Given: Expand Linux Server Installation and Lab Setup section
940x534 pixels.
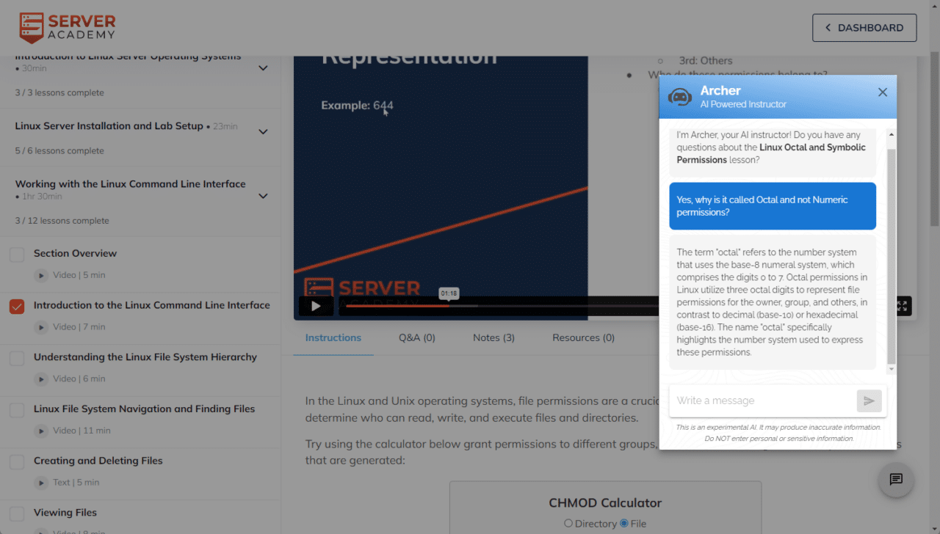Looking at the screenshot, I should [263, 132].
